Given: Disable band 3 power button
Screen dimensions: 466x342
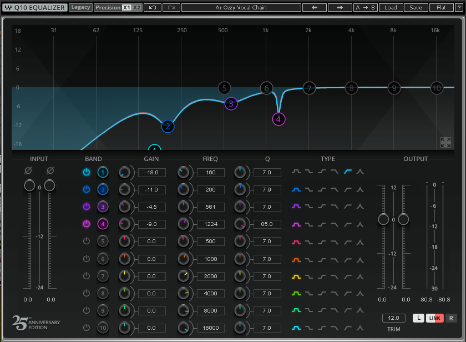Looking at the screenshot, I should [87, 207].
